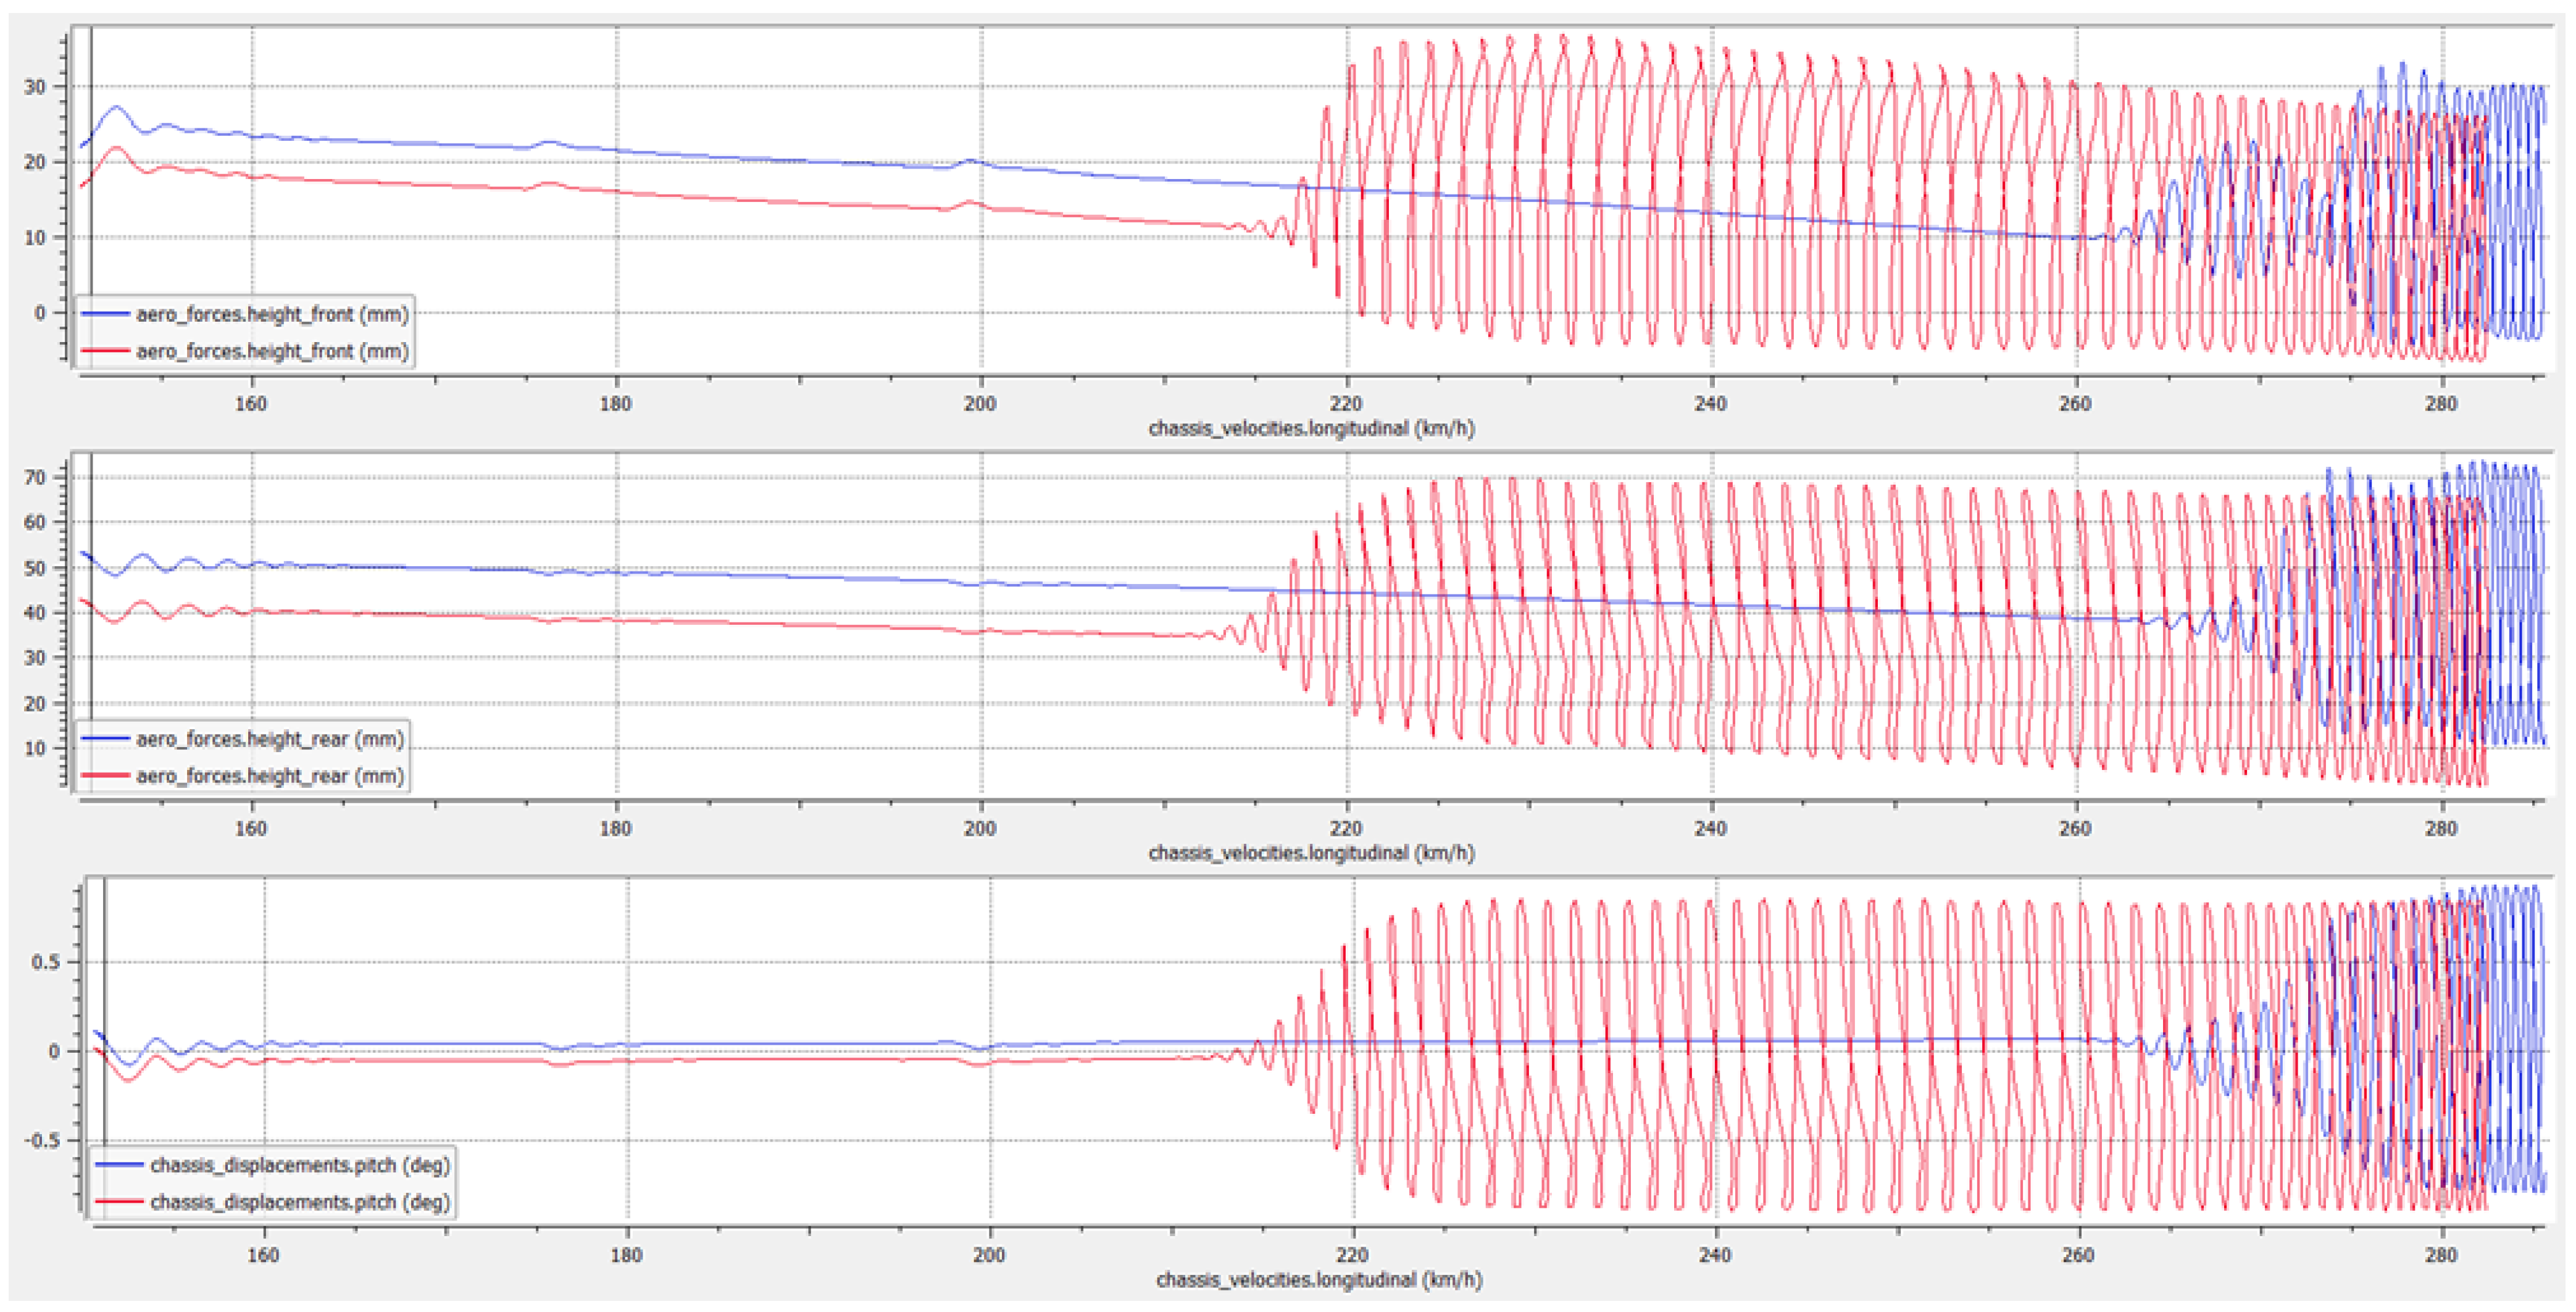Click red chassis_displacements.pitch legend entry text
This screenshot has width=2576, height=1312.
(x=300, y=1202)
